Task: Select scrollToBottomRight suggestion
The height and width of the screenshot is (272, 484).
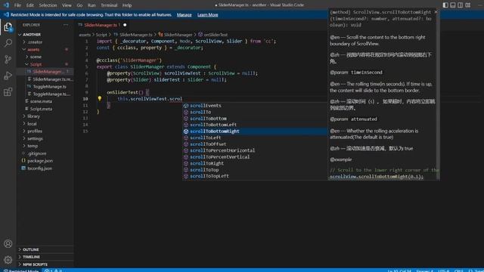Action: (x=255, y=131)
